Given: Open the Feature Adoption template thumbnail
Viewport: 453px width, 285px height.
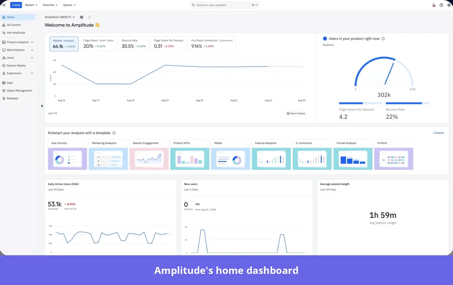Looking at the screenshot, I should tap(271, 159).
